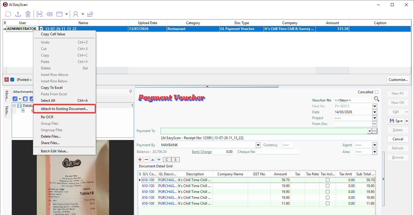Click the Share toolbar icon
414x215 pixels.
(x=90, y=14)
